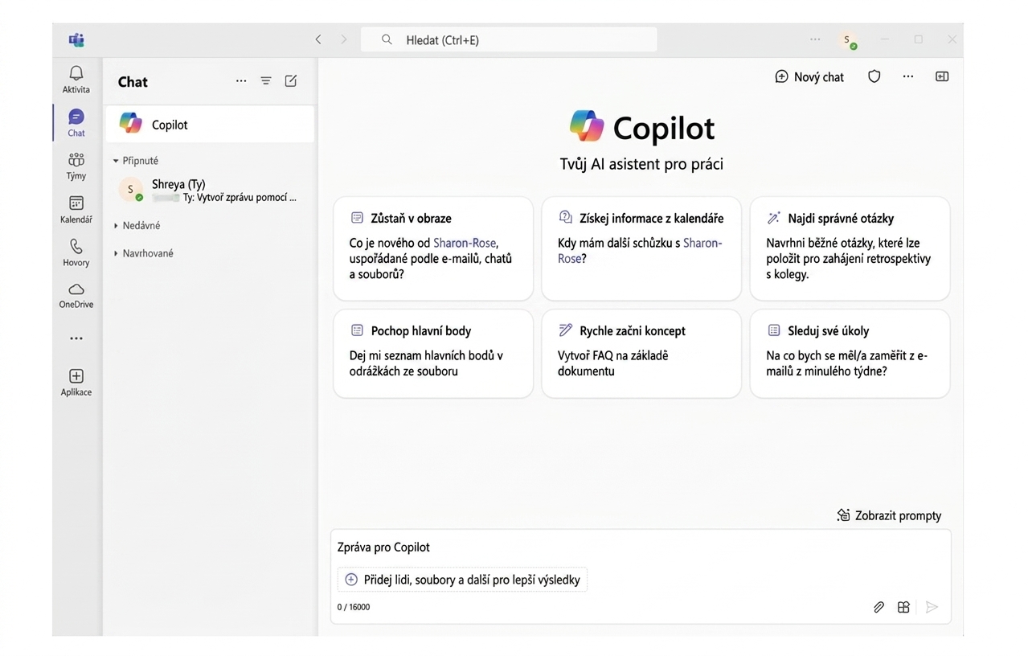This screenshot has width=1028, height=656.
Task: Go back with the left arrow
Action: point(318,39)
